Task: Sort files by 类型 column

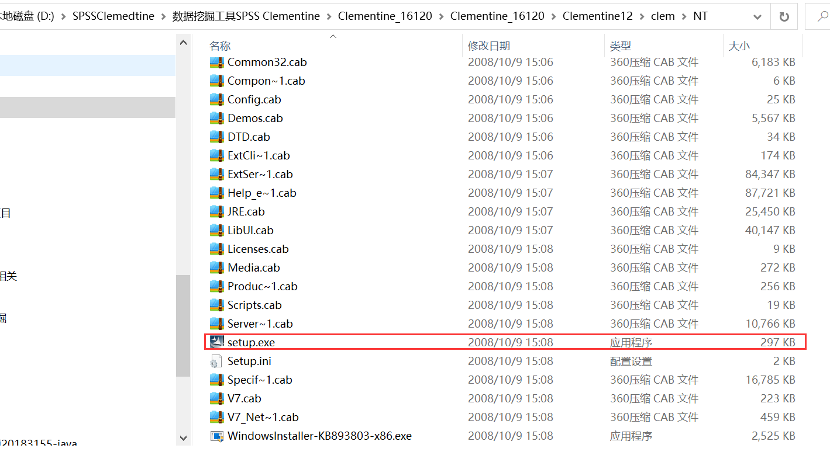Action: coord(621,46)
